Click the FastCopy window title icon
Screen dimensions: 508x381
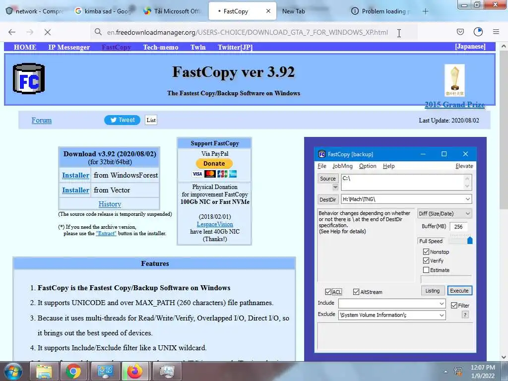pos(321,154)
